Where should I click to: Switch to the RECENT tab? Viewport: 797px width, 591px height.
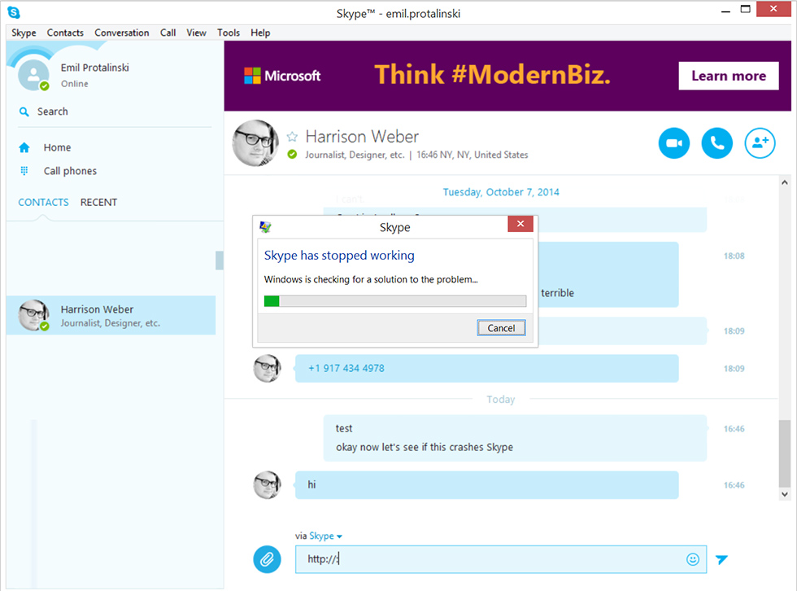(x=98, y=202)
